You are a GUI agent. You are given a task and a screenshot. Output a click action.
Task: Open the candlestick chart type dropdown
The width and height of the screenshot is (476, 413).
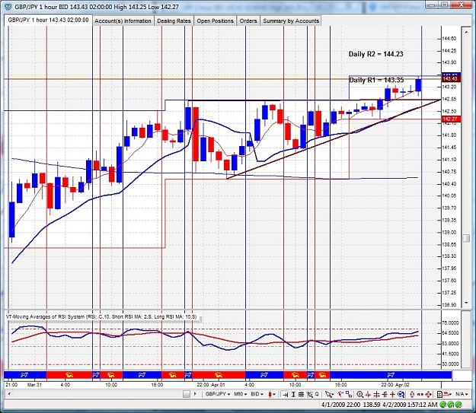coord(272,394)
